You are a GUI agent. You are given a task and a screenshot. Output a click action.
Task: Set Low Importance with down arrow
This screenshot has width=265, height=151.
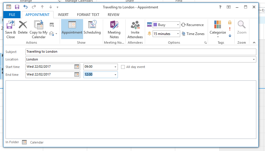point(230,36)
